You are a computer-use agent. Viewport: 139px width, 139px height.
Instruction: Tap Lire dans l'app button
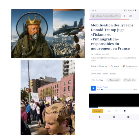(x=98, y=80)
